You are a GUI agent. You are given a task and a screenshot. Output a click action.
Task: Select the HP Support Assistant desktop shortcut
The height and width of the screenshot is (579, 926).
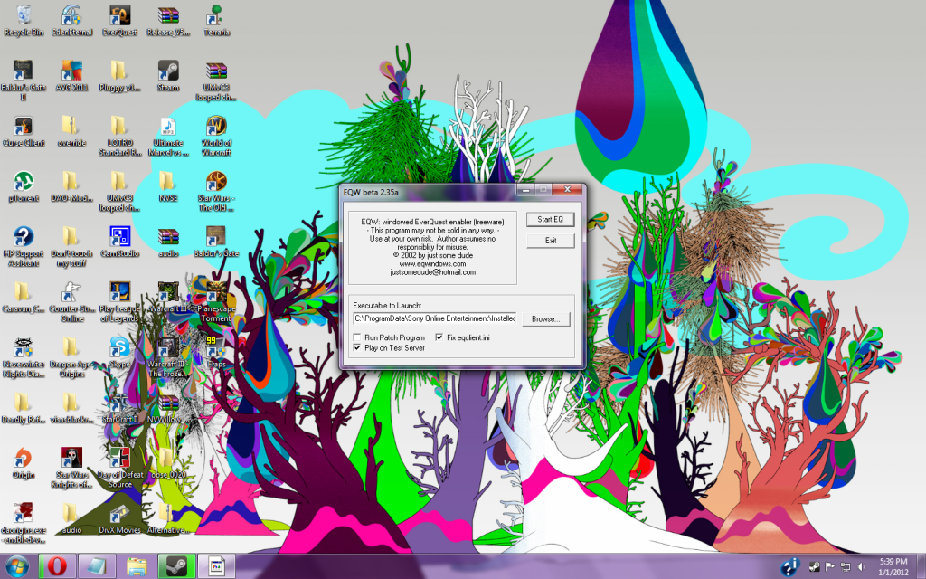pos(24,247)
